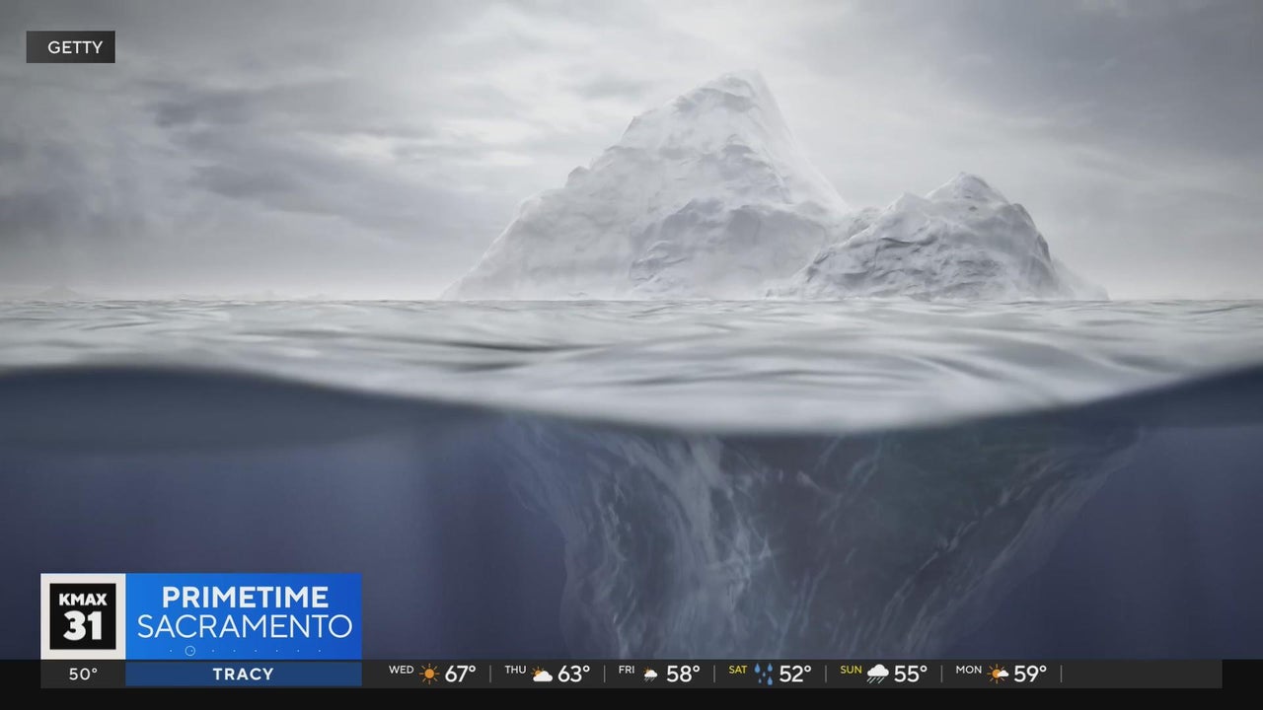Click the circled dot page indicator under Sacramento
The image size is (1263, 710).
(x=189, y=650)
